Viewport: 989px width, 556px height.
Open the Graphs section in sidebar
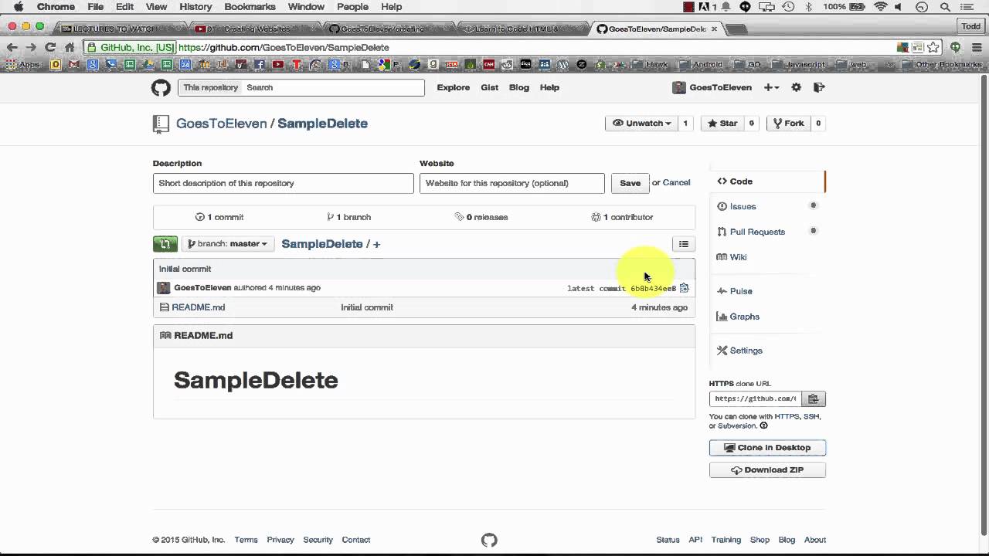click(744, 317)
